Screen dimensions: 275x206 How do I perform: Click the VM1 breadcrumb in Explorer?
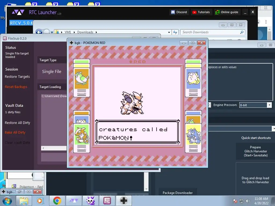[x=68, y=32]
